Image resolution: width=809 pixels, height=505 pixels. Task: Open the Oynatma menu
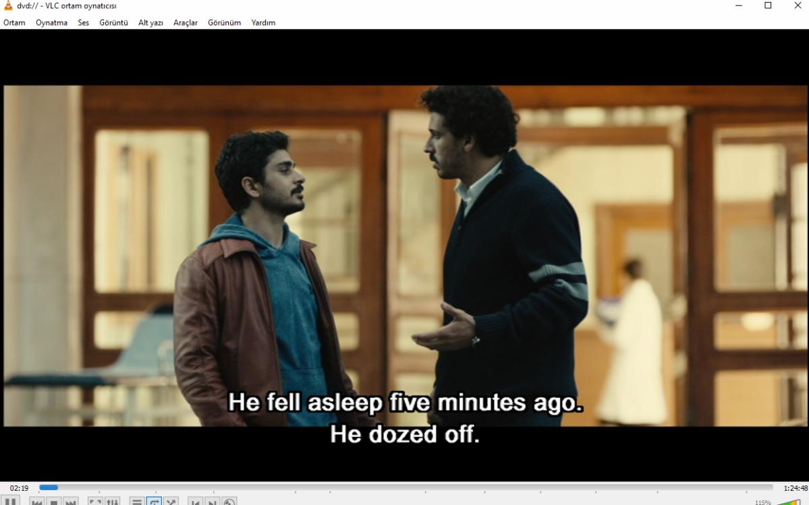[51, 23]
